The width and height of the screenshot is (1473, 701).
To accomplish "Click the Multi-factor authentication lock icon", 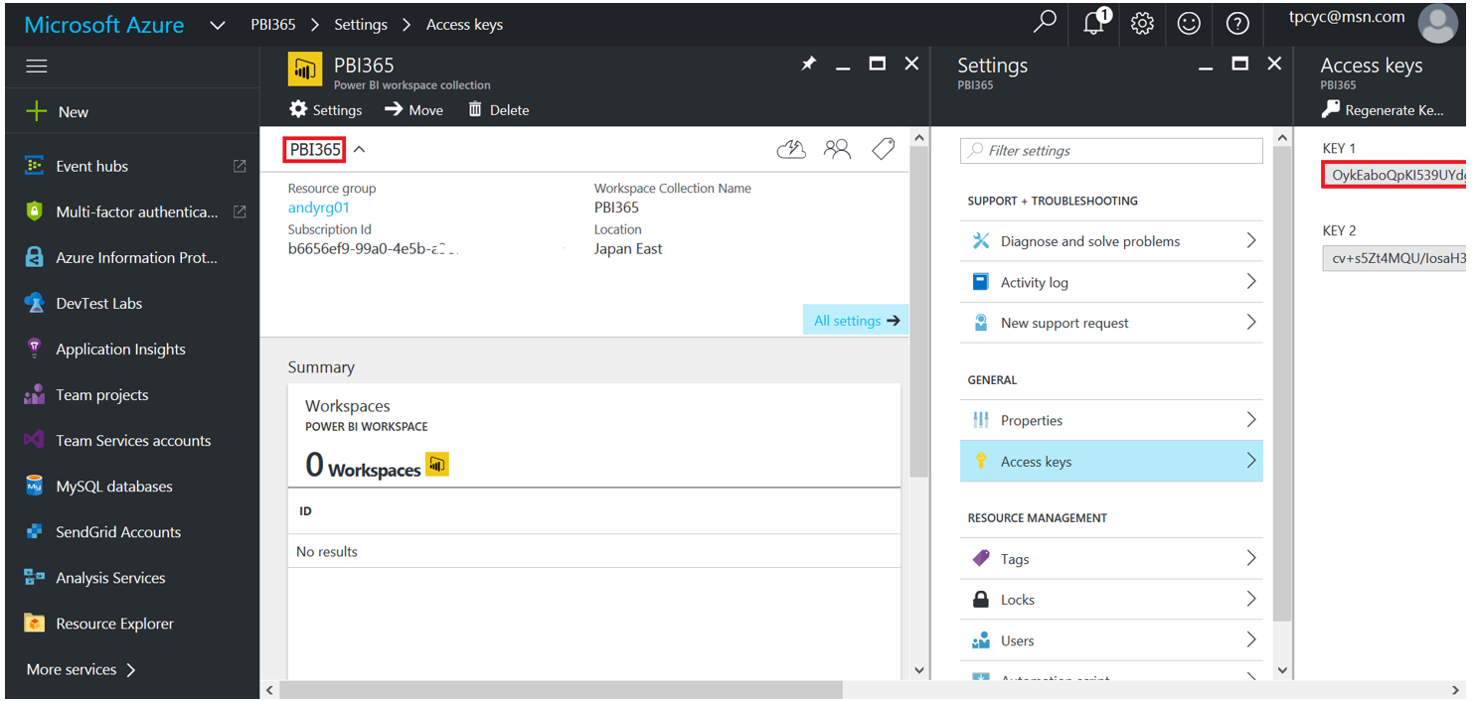I will pyautogui.click(x=35, y=211).
